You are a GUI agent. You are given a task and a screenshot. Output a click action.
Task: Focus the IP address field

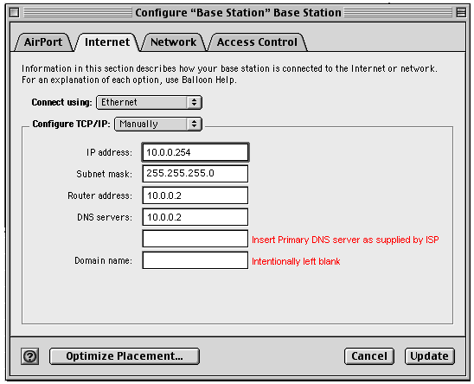pos(195,152)
